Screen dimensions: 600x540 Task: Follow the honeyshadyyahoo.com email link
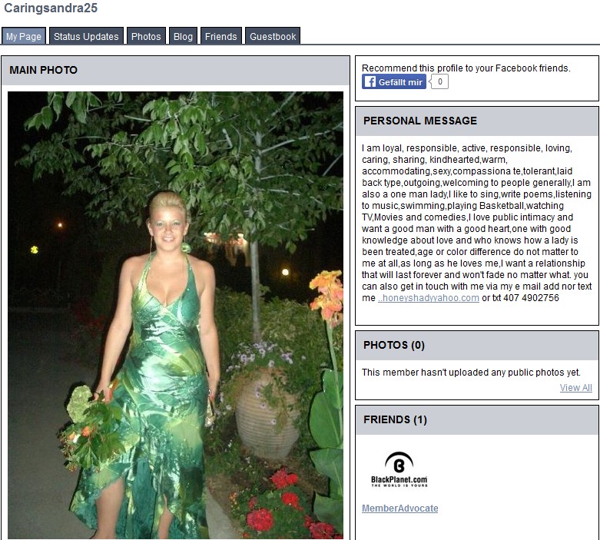point(428,298)
